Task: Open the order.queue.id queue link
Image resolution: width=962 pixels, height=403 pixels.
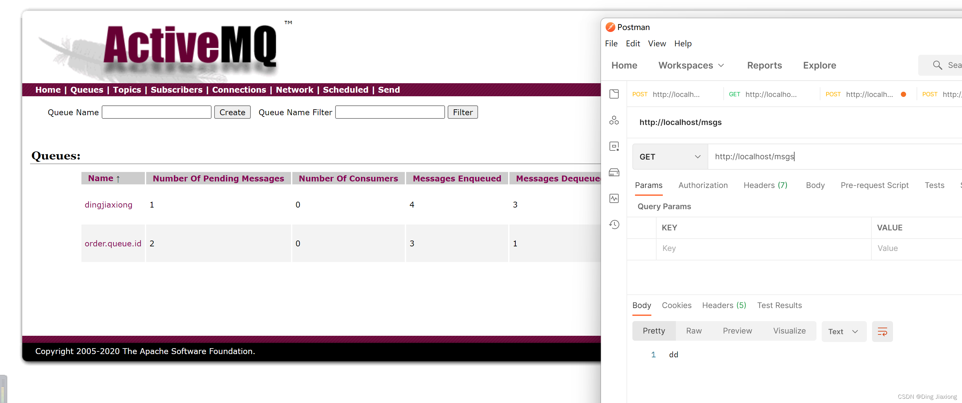Action: pos(113,244)
